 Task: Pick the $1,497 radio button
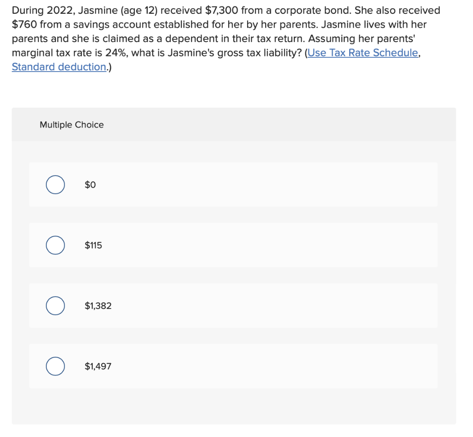55,366
